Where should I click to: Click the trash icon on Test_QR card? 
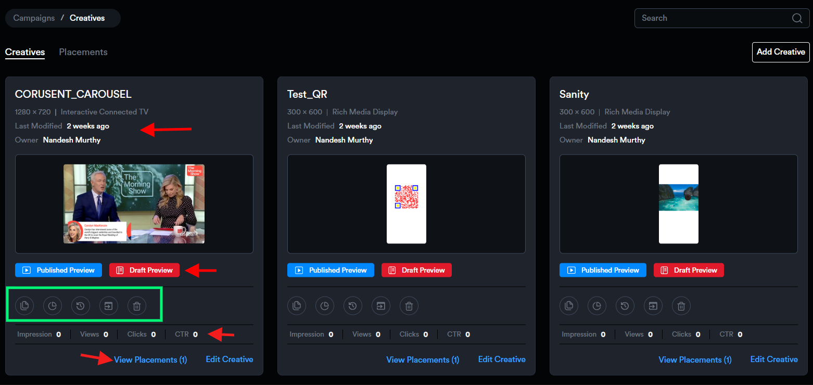pyautogui.click(x=409, y=306)
